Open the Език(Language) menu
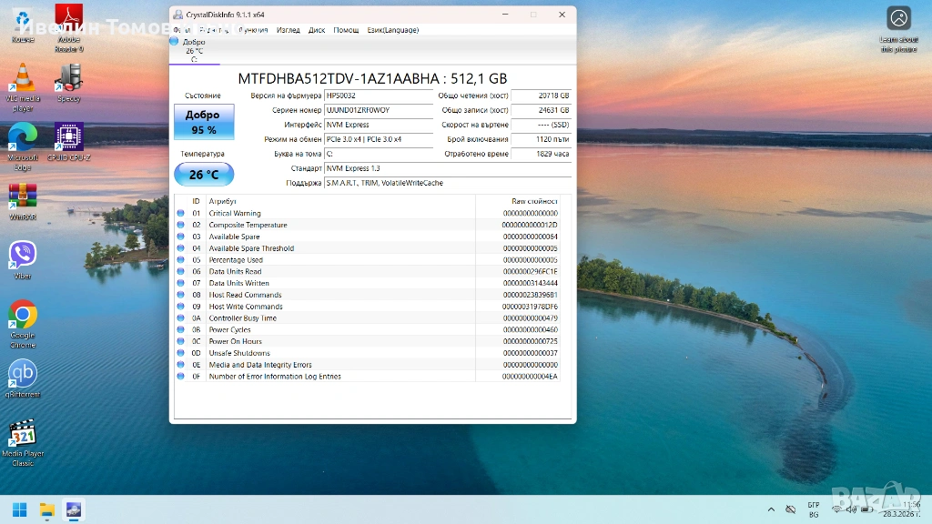Screen dimensions: 932x524 (x=393, y=30)
